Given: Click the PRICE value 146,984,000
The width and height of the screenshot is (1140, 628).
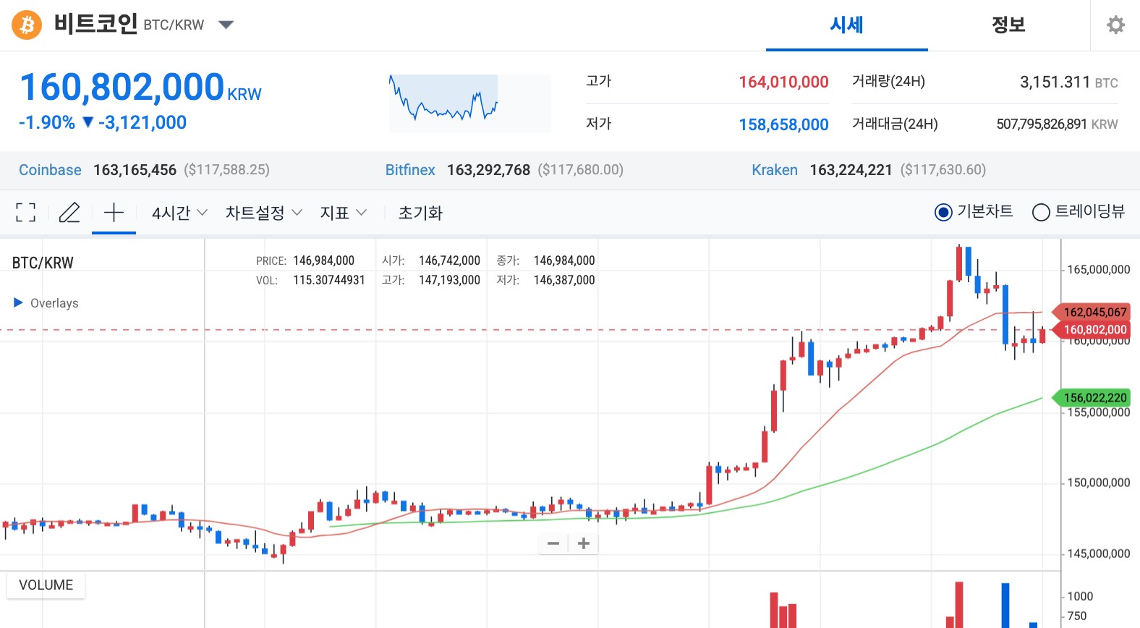Looking at the screenshot, I should tap(323, 260).
